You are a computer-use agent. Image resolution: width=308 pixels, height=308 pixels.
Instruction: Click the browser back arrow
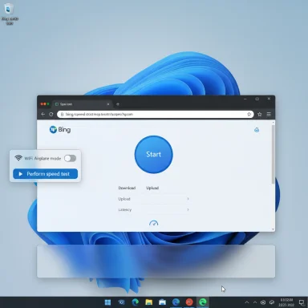pos(43,114)
